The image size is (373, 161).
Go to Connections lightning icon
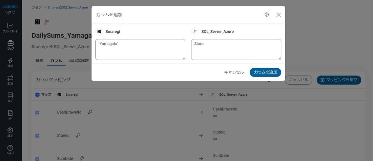tap(10, 63)
